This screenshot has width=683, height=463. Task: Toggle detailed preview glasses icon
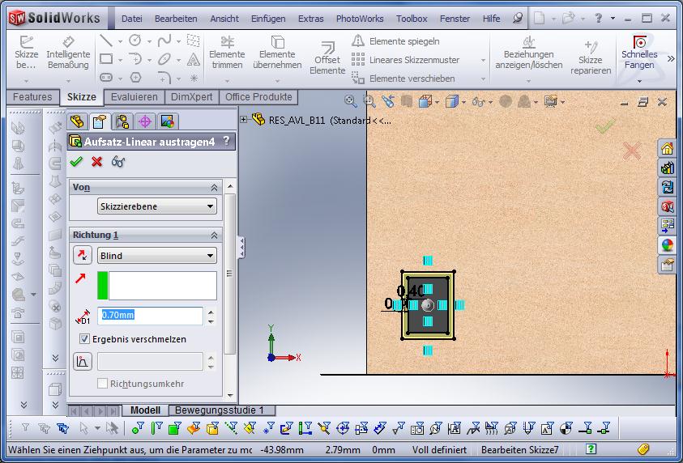pyautogui.click(x=118, y=161)
